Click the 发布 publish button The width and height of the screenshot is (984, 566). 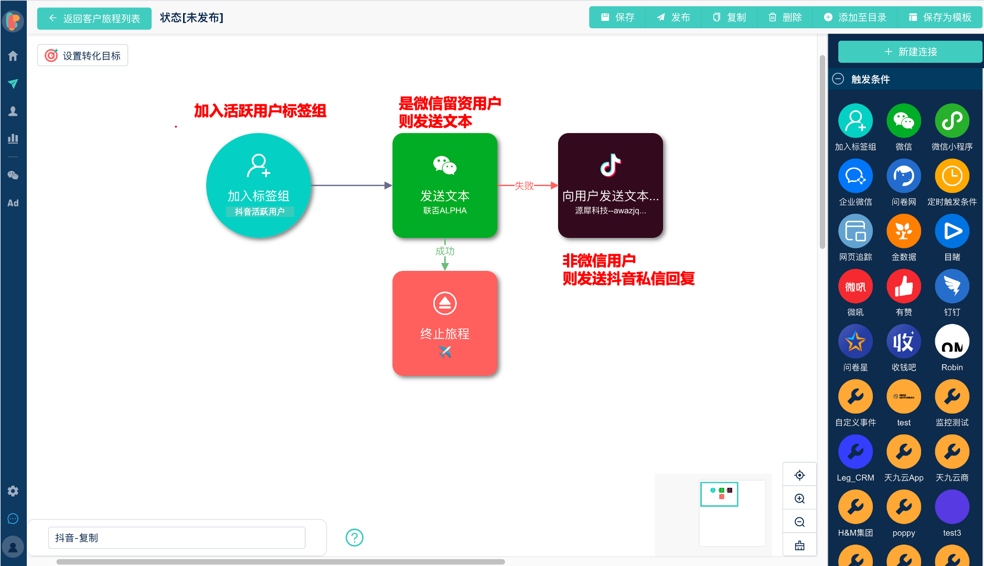coord(673,17)
